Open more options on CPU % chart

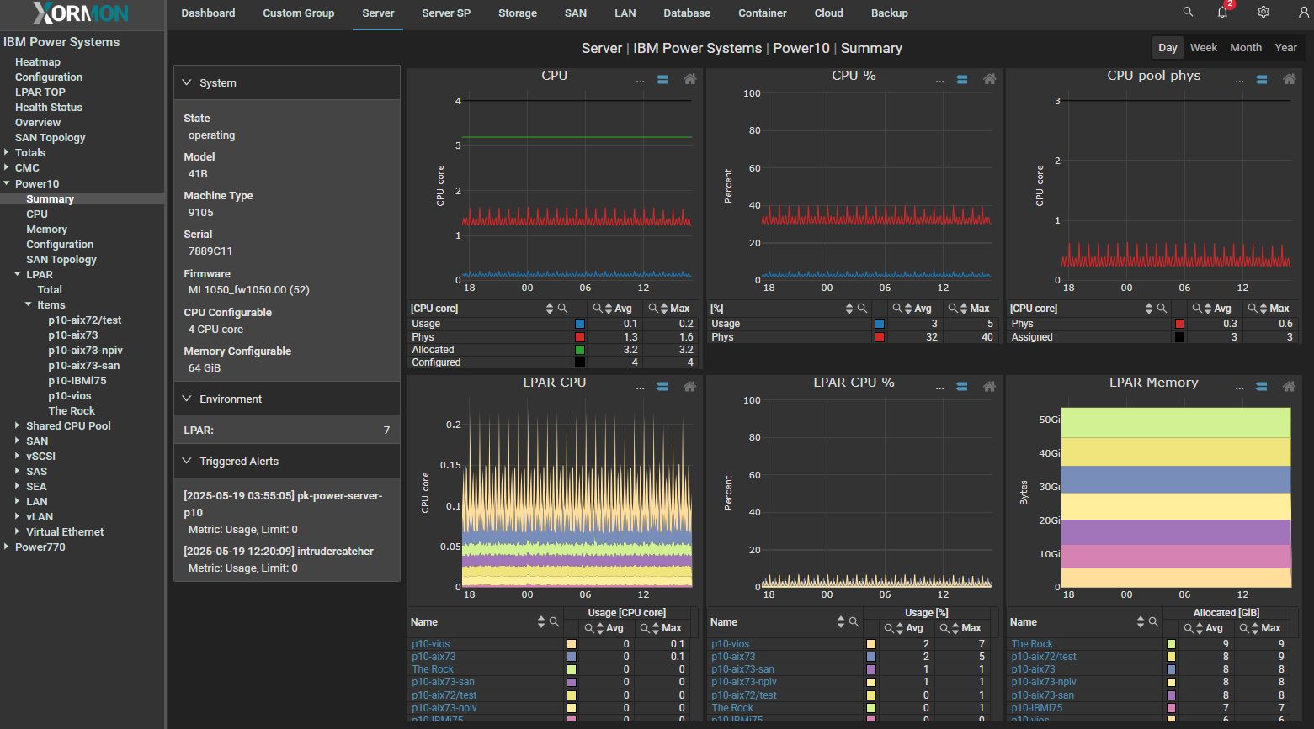click(x=940, y=80)
